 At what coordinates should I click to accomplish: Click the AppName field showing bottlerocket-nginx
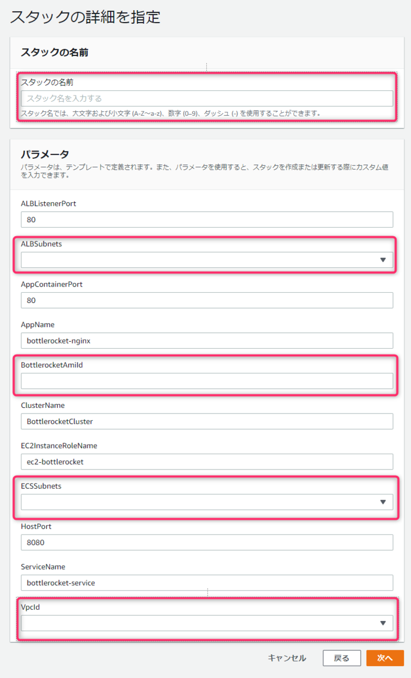click(206, 340)
